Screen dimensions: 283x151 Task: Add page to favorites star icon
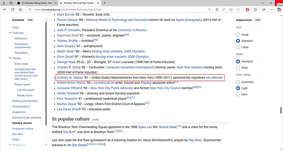(238, 9)
